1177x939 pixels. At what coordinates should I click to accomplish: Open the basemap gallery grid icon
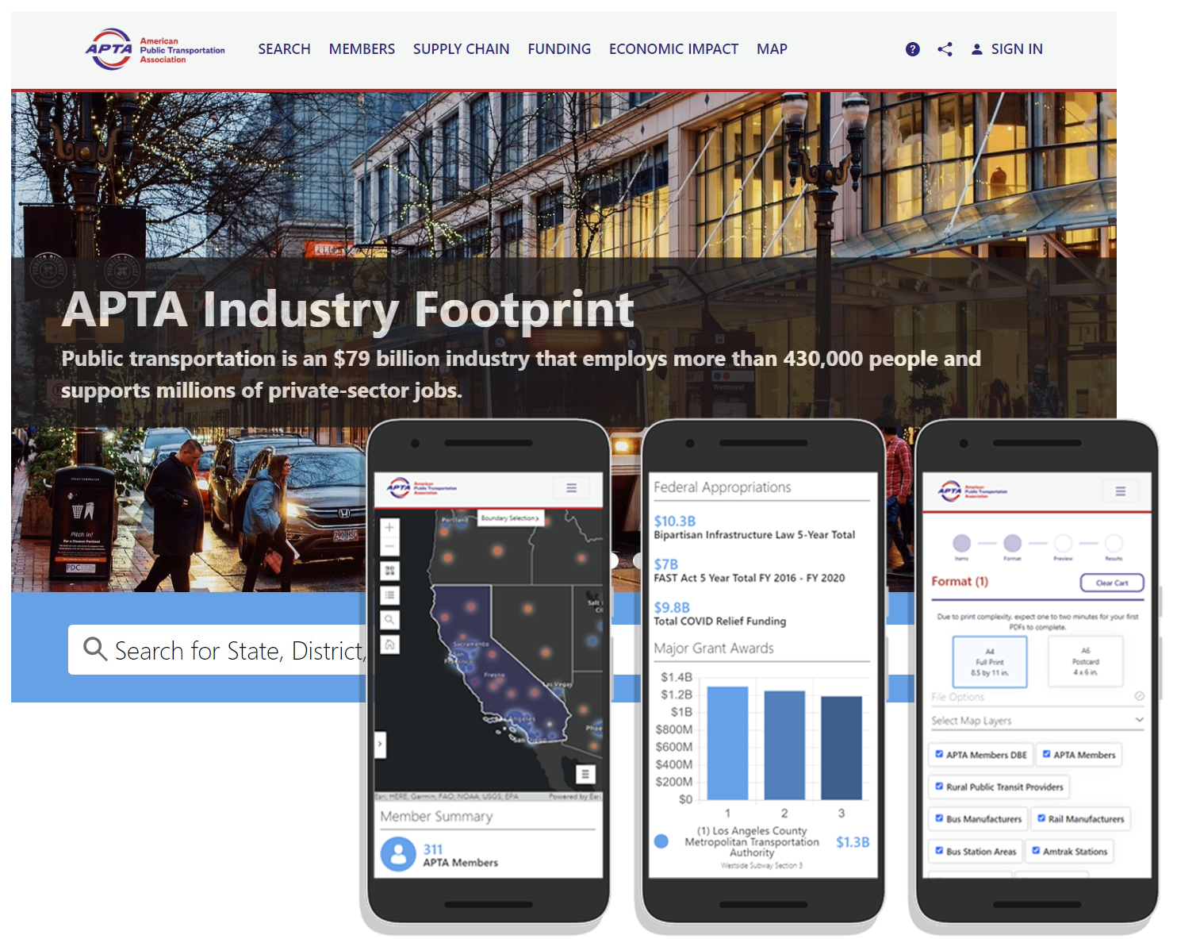tap(389, 571)
